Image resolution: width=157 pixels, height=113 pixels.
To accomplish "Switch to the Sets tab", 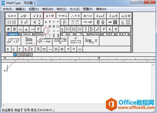I will pos(68,34).
